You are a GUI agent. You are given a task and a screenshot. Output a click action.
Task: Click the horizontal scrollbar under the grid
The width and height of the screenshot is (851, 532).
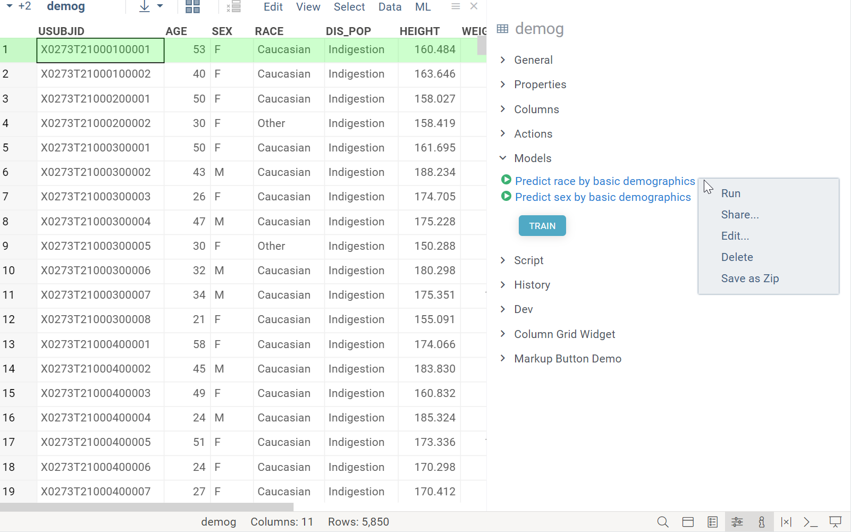click(147, 507)
